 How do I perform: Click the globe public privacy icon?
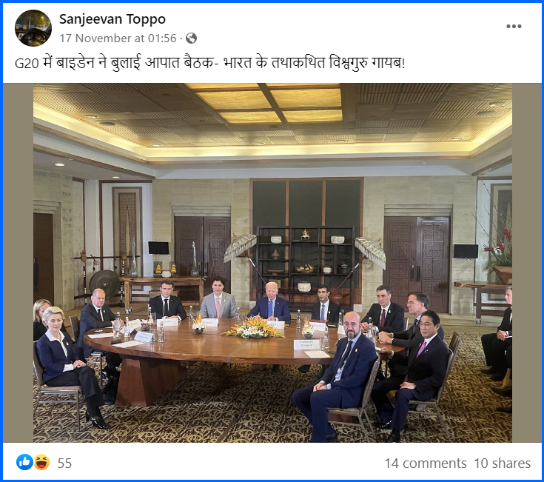point(191,38)
